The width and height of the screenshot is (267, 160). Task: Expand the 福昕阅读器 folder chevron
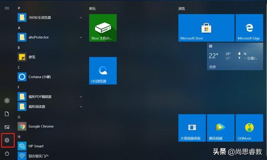click(81, 107)
